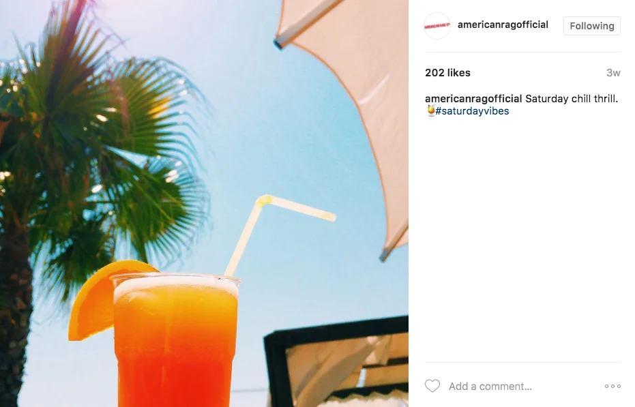Open the 3w timestamp link
This screenshot has height=407, width=635.
click(x=613, y=73)
